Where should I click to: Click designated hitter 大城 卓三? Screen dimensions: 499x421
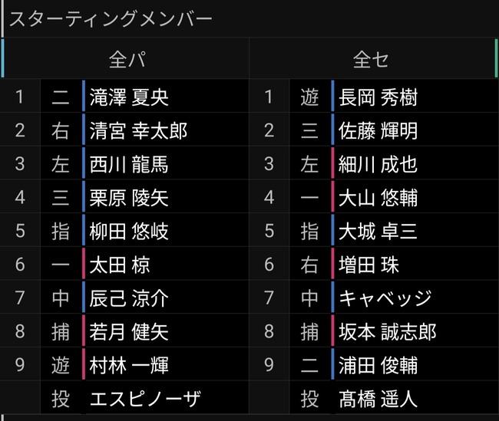(378, 231)
